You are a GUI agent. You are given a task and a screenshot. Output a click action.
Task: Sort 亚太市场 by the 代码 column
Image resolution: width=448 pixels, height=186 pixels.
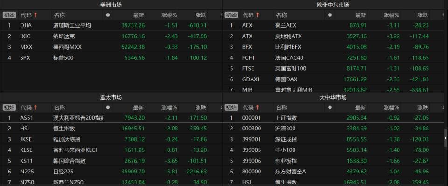click(x=28, y=107)
